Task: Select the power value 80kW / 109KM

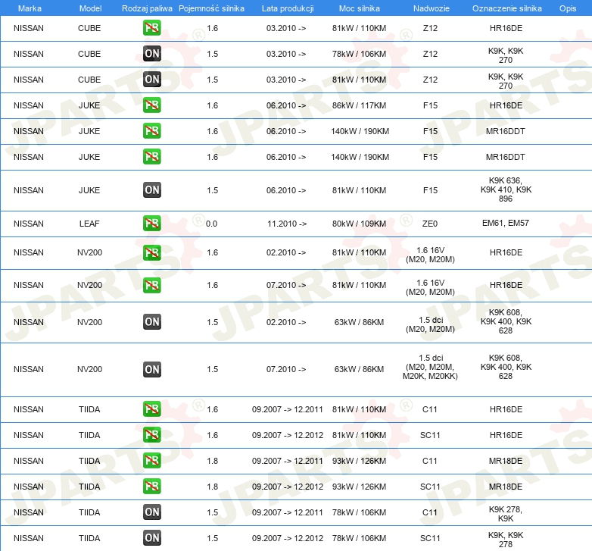Action: click(359, 224)
